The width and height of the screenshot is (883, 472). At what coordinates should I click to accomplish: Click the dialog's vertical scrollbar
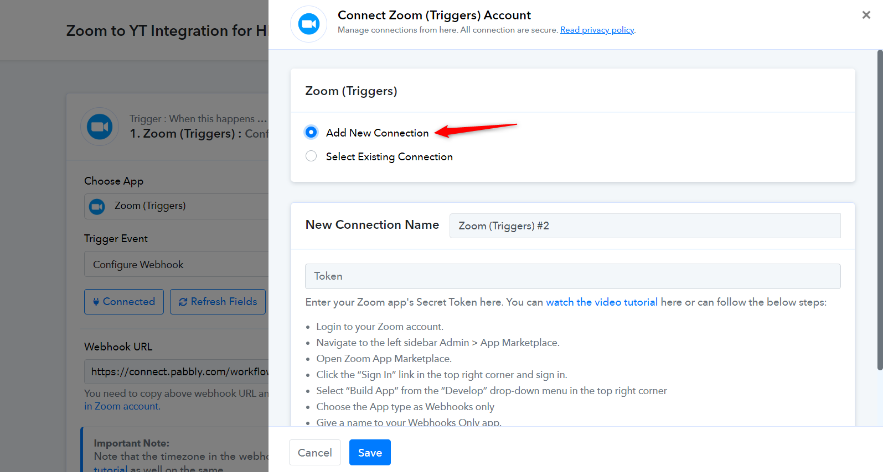tap(880, 210)
